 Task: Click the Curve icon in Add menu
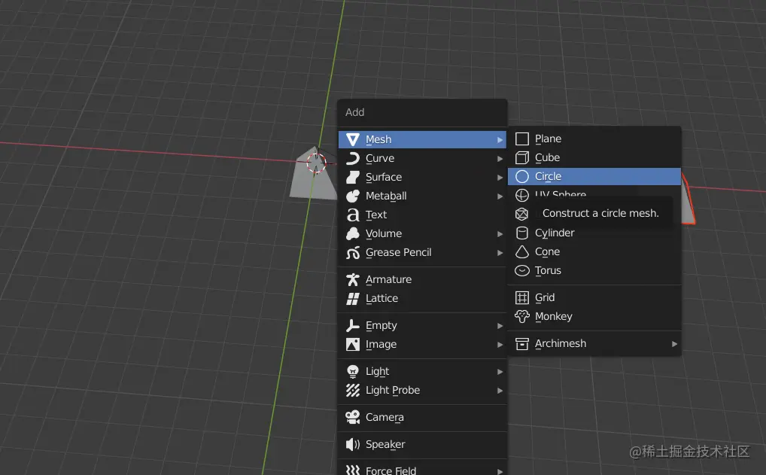coord(353,158)
